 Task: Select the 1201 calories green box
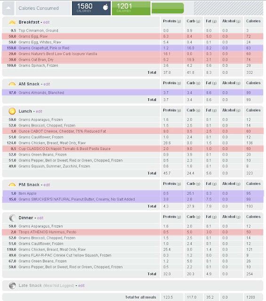tap(131, 8)
